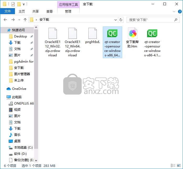Click the pin icon next to Desktop
The width and height of the screenshot is (183, 169).
click(x=31, y=36)
